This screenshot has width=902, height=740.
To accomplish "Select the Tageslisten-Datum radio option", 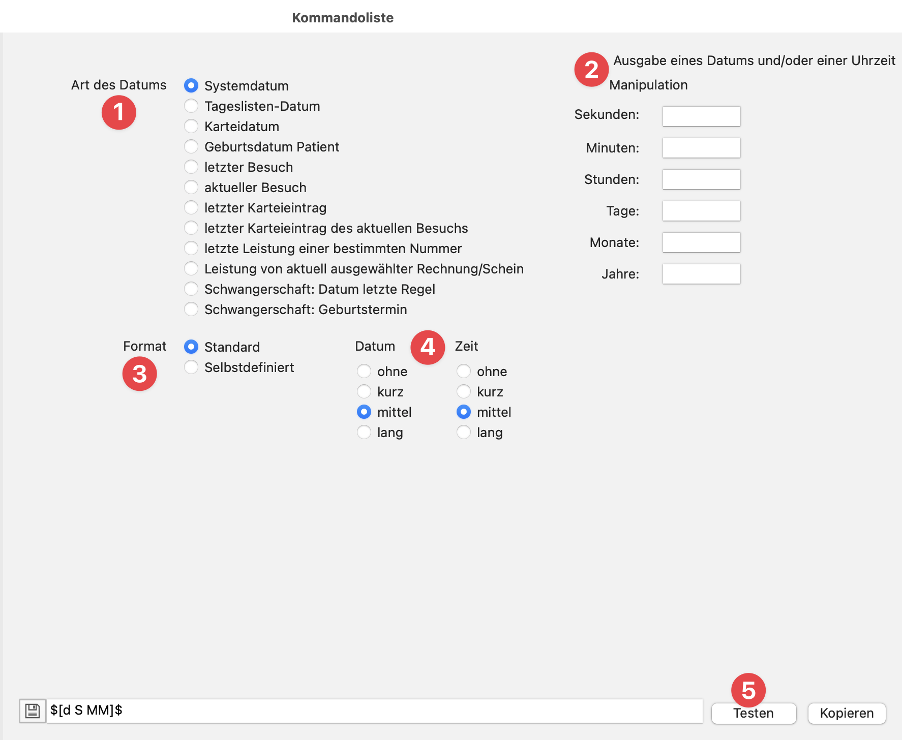I will (191, 106).
